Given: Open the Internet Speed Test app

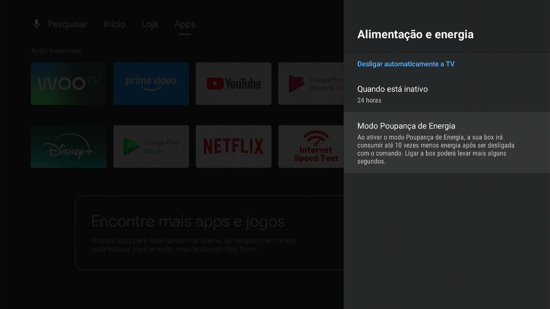Looking at the screenshot, I should pos(311,147).
